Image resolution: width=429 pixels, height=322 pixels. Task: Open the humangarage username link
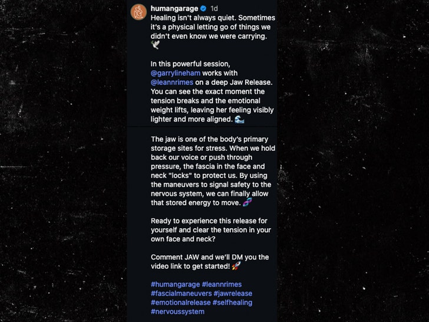174,9
